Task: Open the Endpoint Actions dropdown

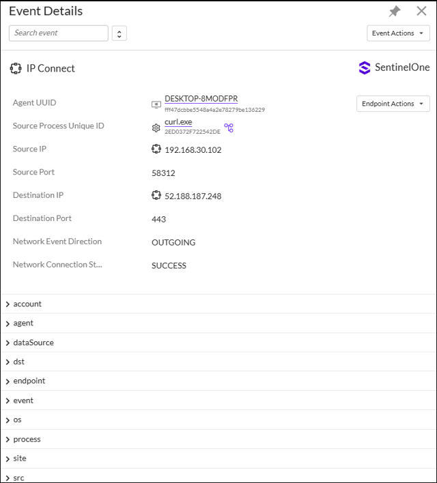Action: tap(393, 104)
